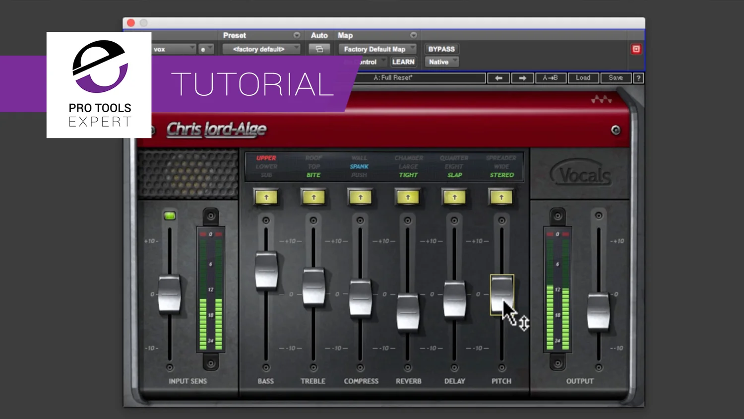Click the TREBLE fader handle
The width and height of the screenshot is (744, 419).
[313, 286]
